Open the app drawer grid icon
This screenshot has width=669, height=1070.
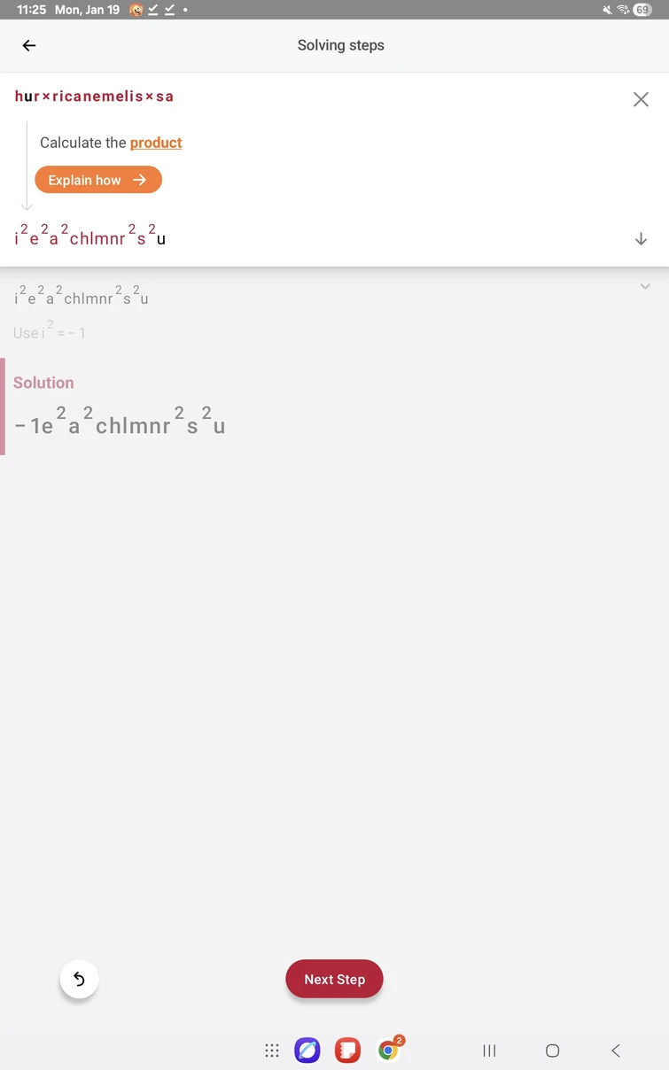click(272, 1051)
